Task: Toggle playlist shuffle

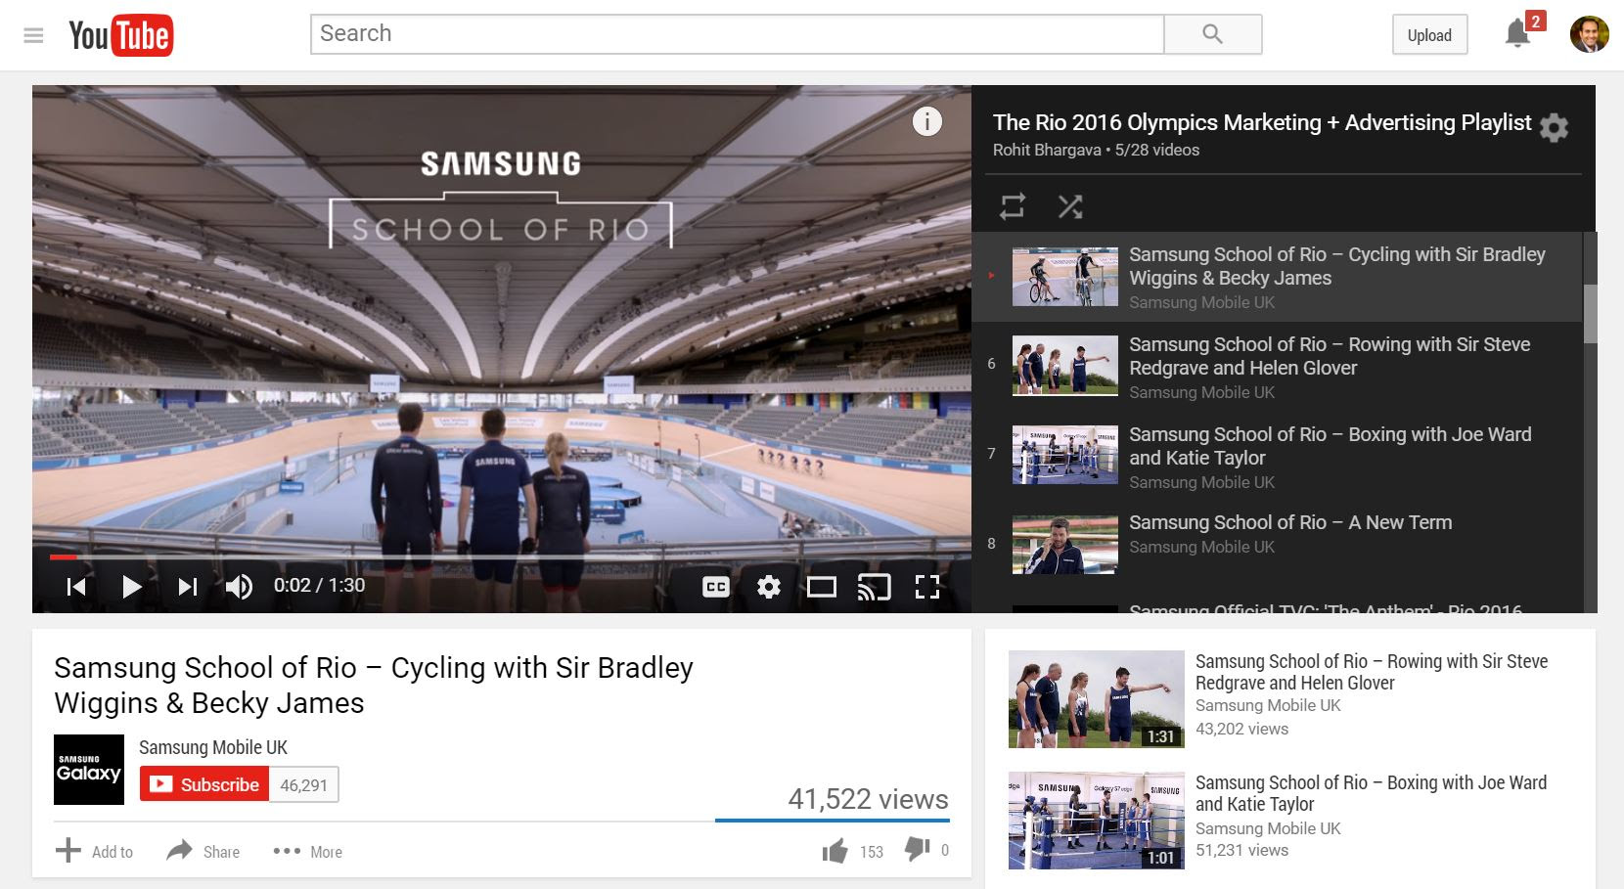Action: point(1070,206)
